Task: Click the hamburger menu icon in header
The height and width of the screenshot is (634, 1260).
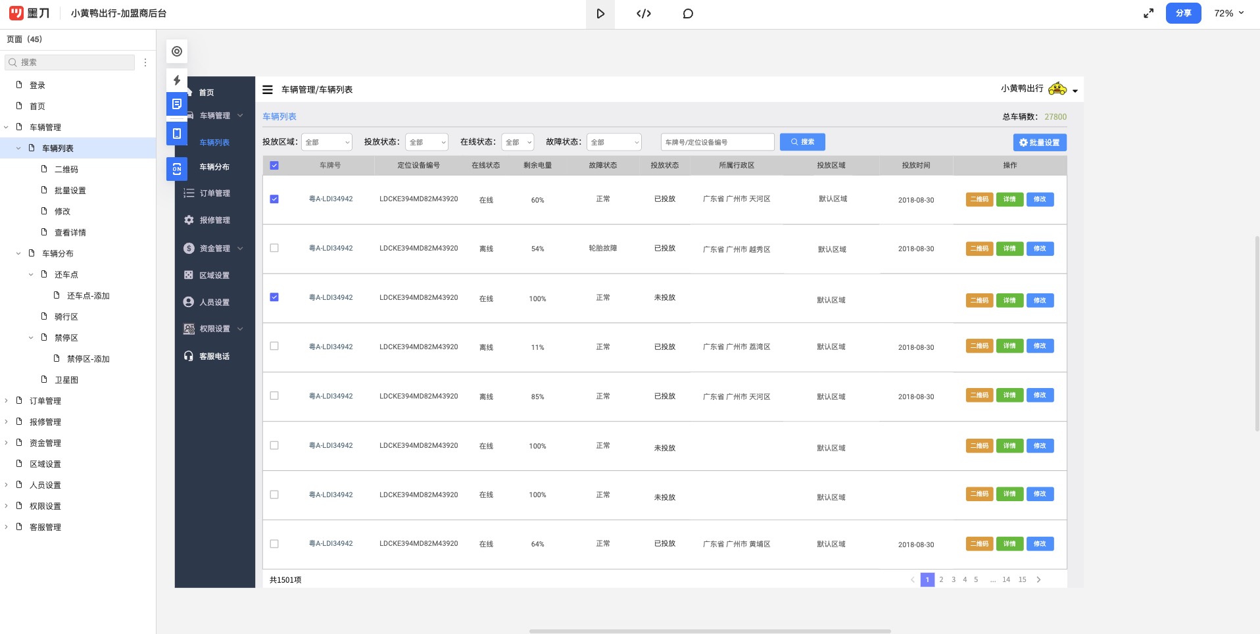Action: pyautogui.click(x=268, y=89)
